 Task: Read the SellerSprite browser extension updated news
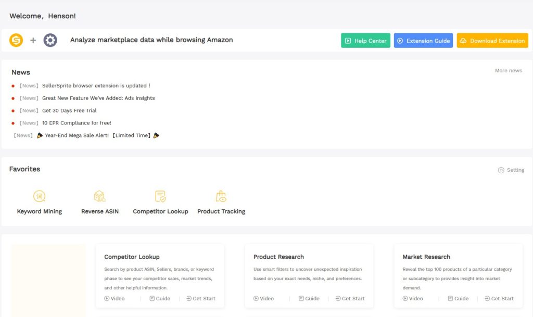96,86
